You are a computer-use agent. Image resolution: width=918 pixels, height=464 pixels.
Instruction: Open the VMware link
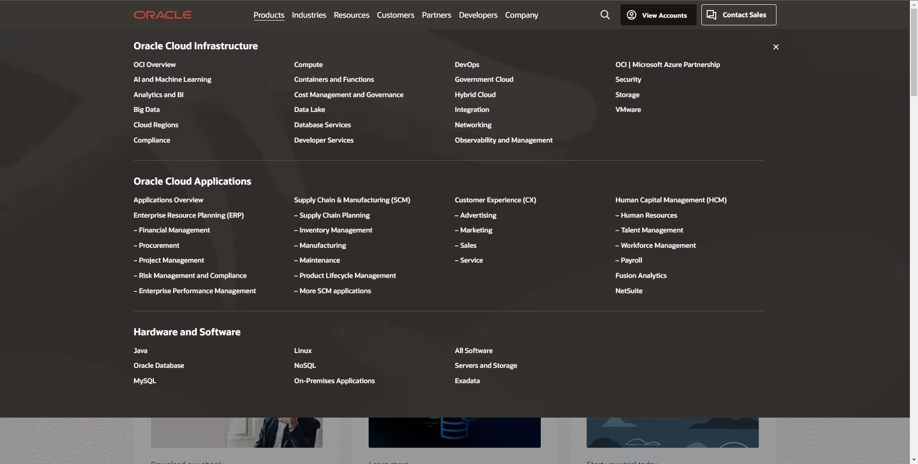(x=628, y=110)
